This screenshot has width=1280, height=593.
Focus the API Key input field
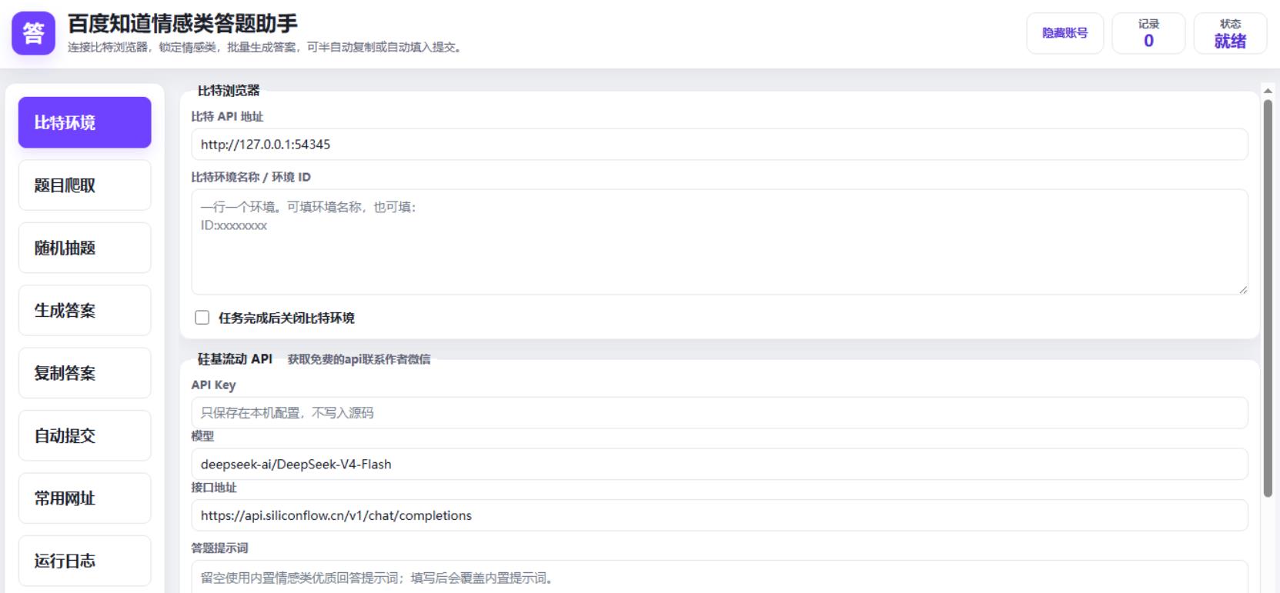[720, 413]
